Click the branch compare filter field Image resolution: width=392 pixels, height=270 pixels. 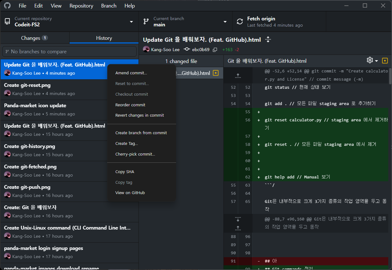(69, 51)
